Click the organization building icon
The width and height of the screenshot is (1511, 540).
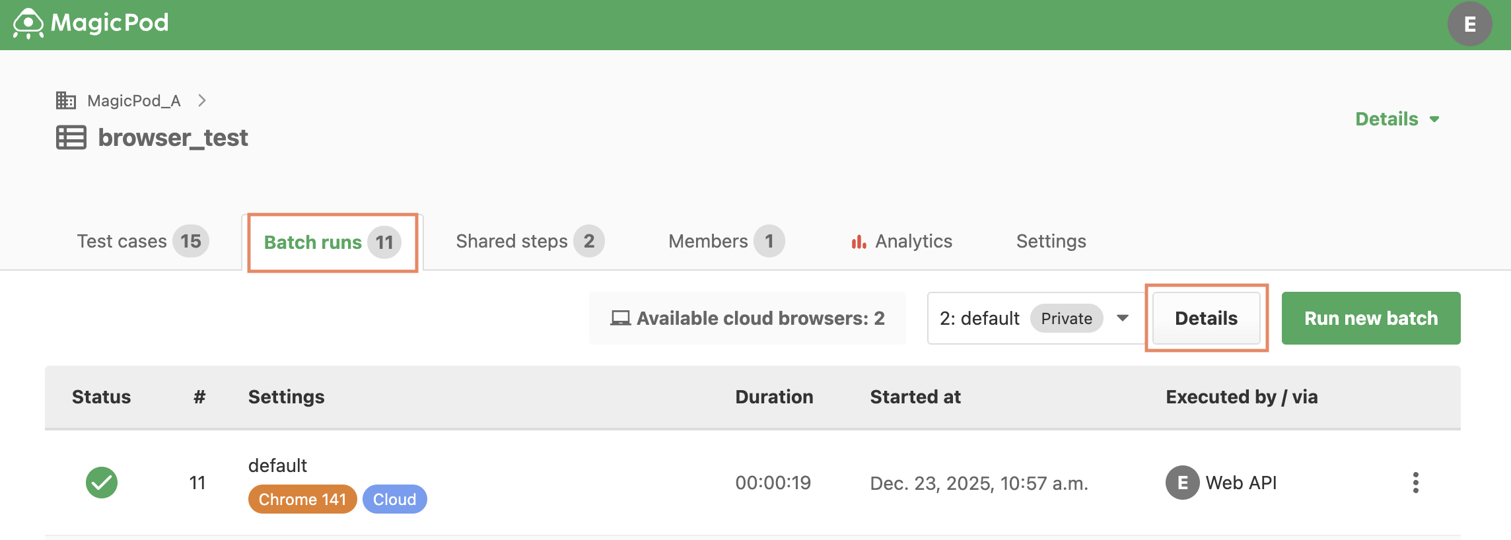coord(66,100)
